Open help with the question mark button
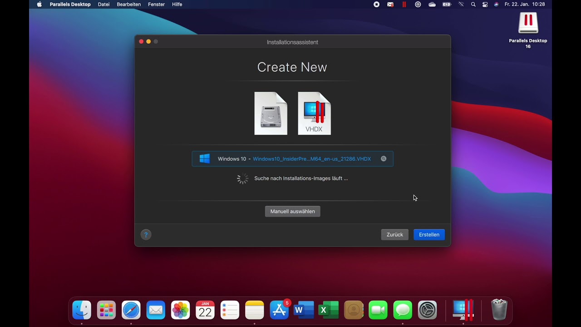The height and width of the screenshot is (327, 581). [146, 235]
